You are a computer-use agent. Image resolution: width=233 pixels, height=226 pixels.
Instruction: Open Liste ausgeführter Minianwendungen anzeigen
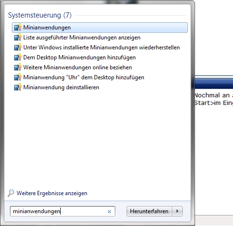point(82,38)
